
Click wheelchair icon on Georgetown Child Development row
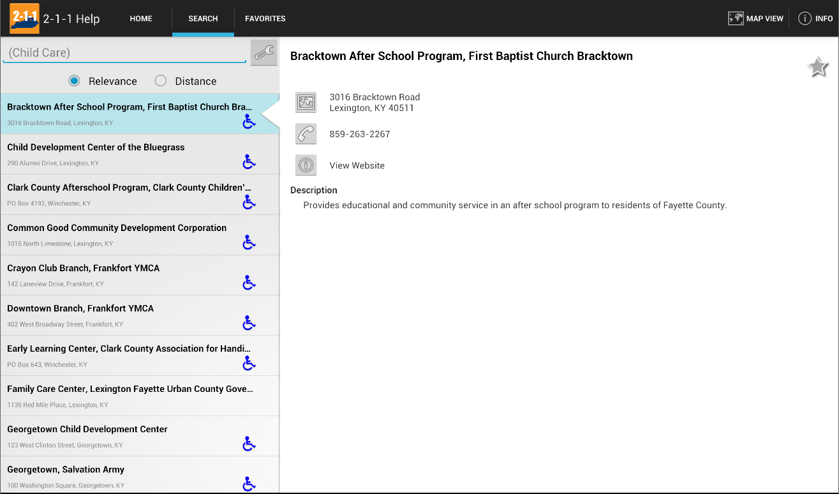[249, 444]
